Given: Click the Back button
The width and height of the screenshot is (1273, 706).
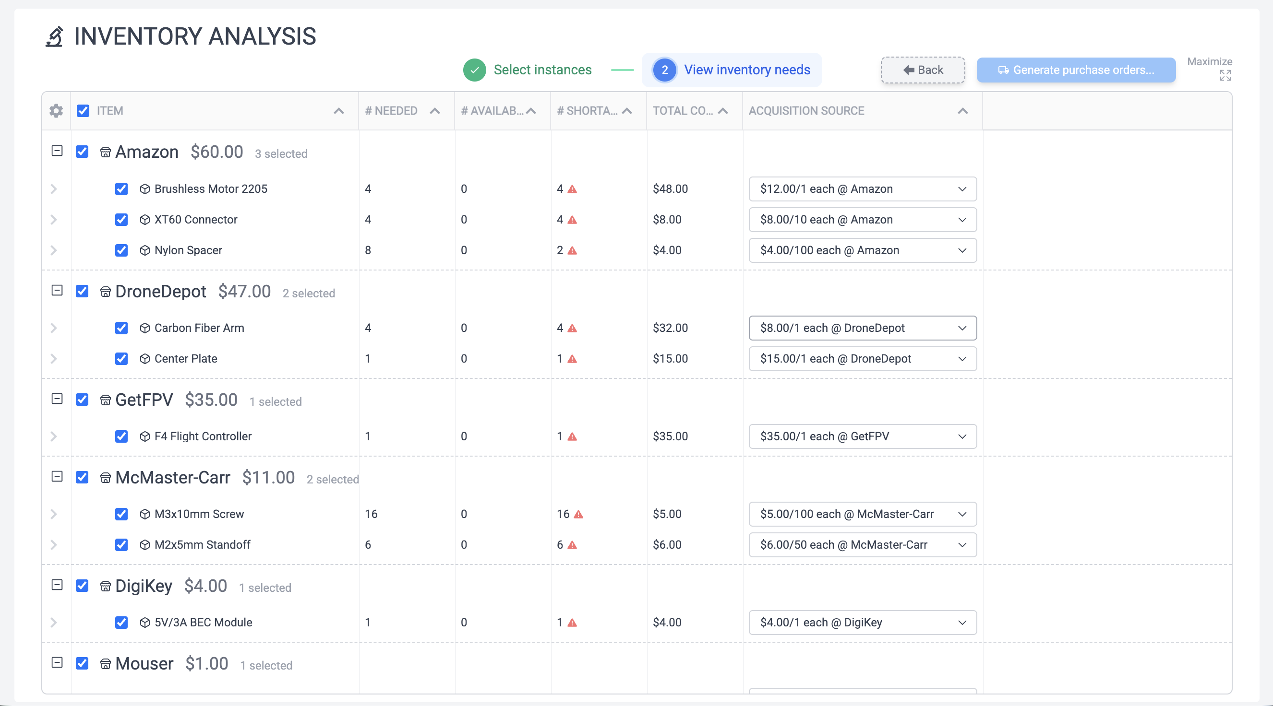Looking at the screenshot, I should tap(922, 70).
